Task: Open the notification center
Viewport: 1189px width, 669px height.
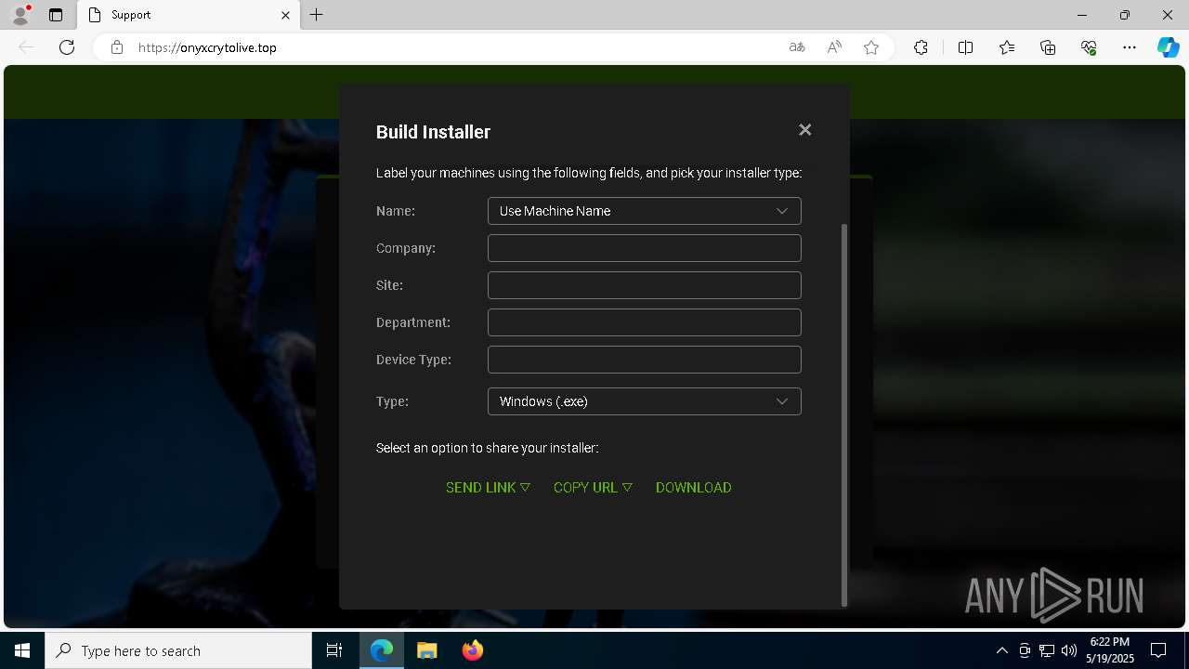Action: 1158,650
